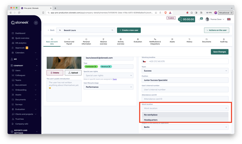Screen dimensions: 242x144
Task: Expand sidebar Documents submenu
Action: pyautogui.click(x=36, y=100)
